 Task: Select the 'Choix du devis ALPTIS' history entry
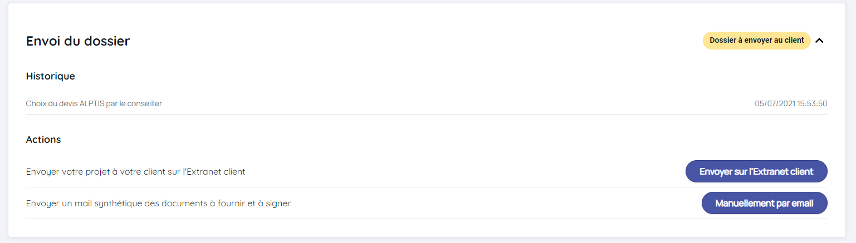(x=94, y=104)
